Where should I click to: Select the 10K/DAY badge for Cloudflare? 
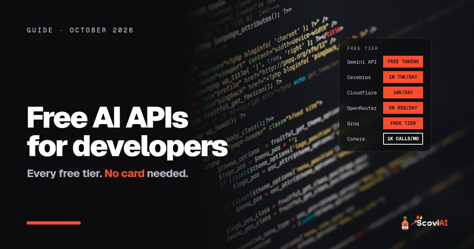coord(403,92)
